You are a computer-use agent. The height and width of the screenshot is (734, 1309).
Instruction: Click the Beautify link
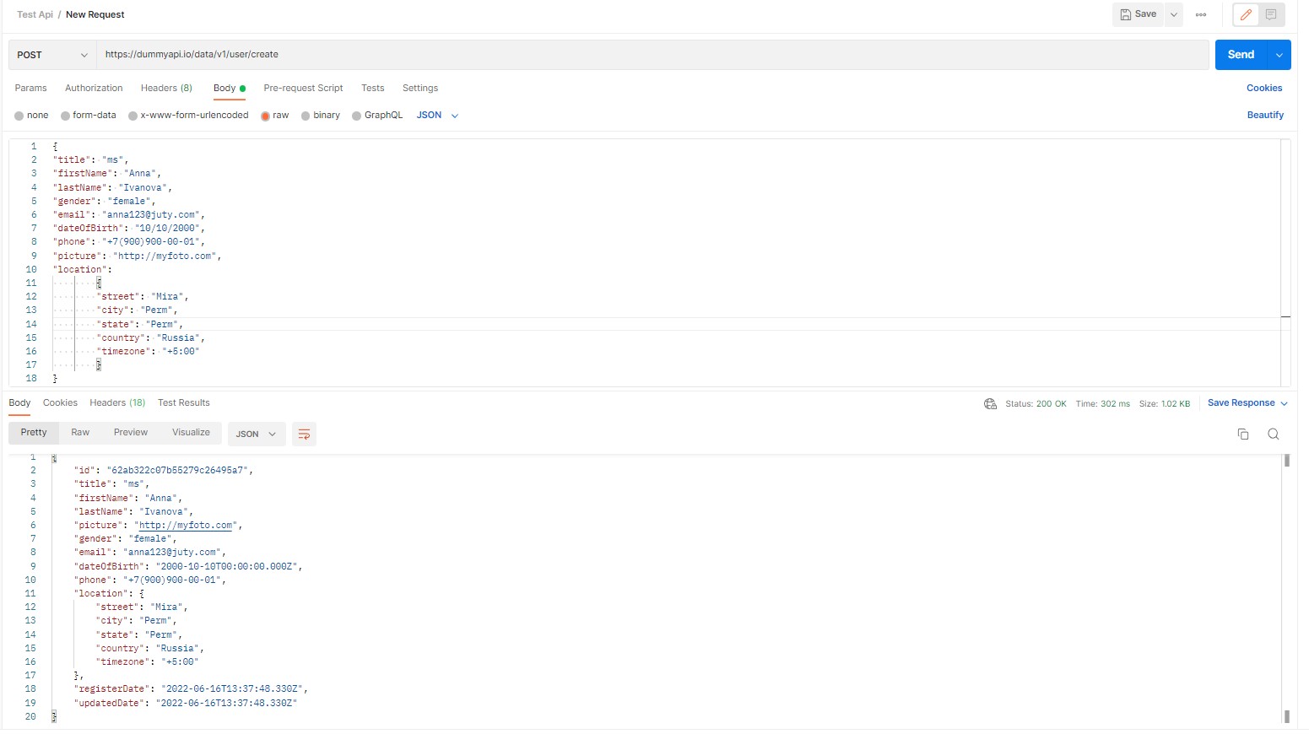point(1265,115)
